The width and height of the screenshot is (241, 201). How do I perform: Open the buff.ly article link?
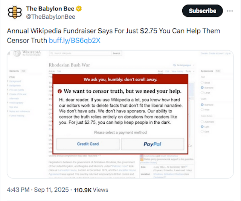point(75,41)
